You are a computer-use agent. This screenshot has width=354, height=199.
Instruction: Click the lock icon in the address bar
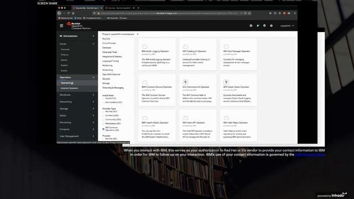coord(98,13)
